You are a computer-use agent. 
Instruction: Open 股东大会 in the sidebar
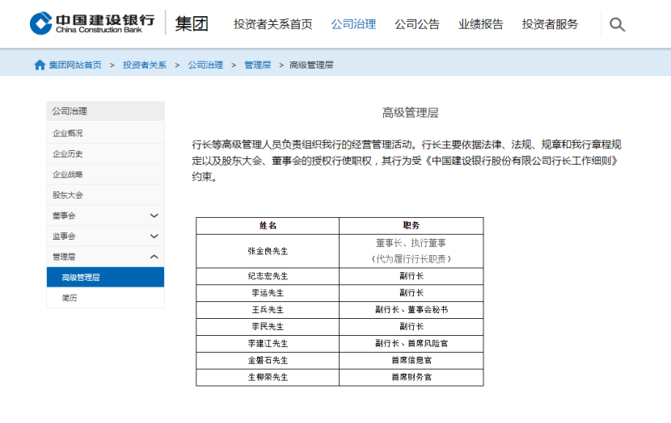(x=68, y=195)
